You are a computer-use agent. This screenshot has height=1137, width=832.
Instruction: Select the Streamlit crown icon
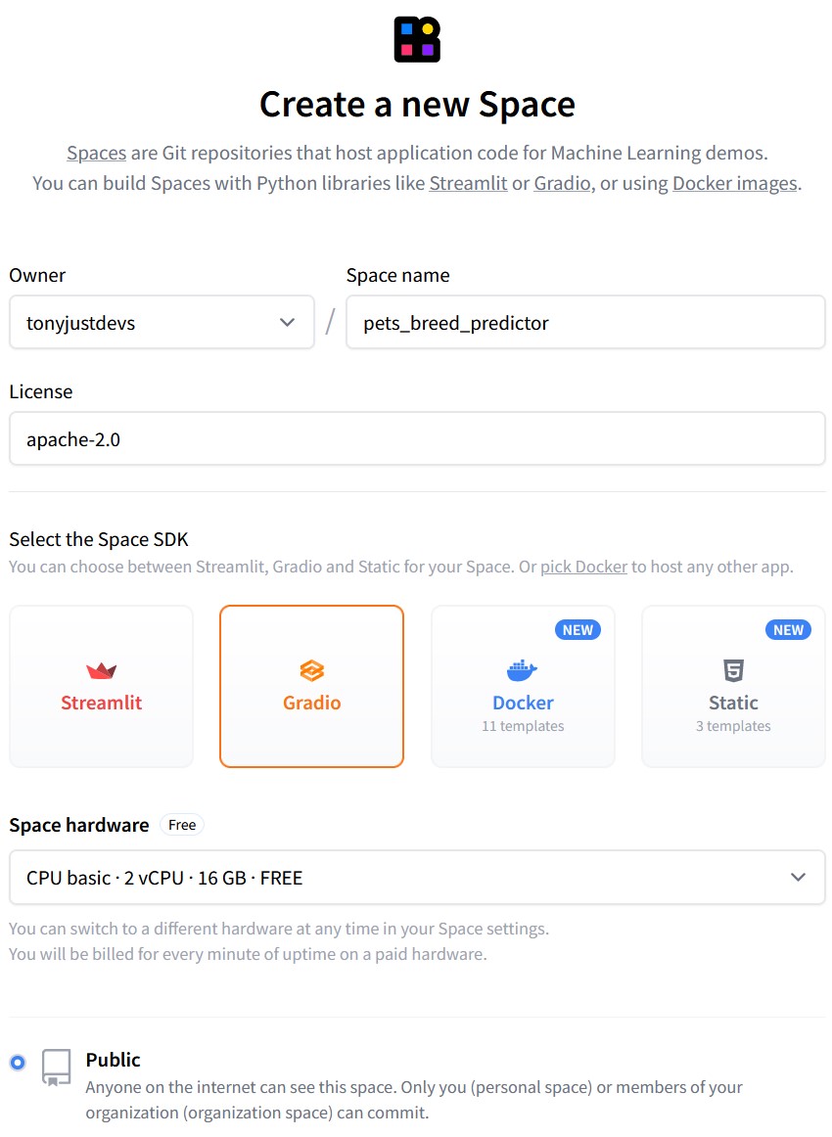[x=102, y=670]
